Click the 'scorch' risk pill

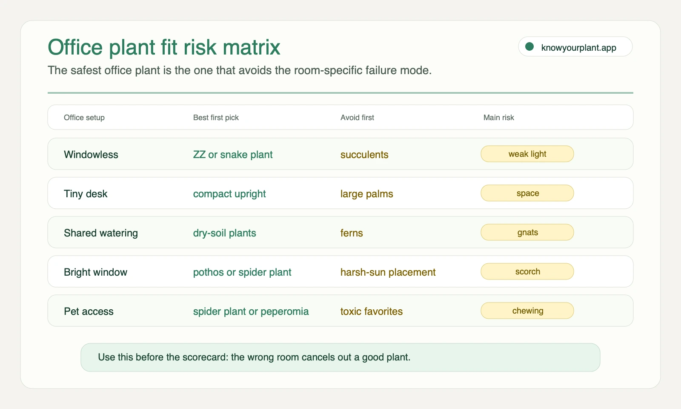point(527,271)
